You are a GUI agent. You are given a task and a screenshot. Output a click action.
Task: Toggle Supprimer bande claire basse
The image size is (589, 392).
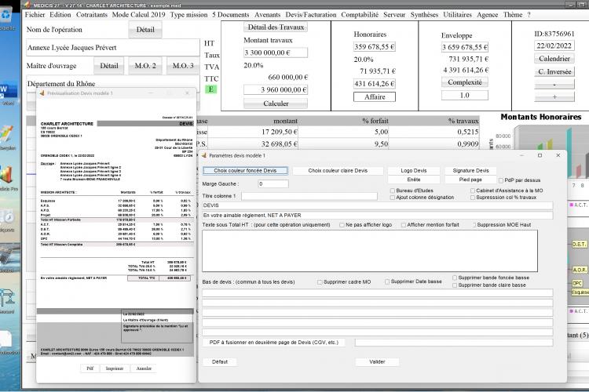tap(455, 285)
